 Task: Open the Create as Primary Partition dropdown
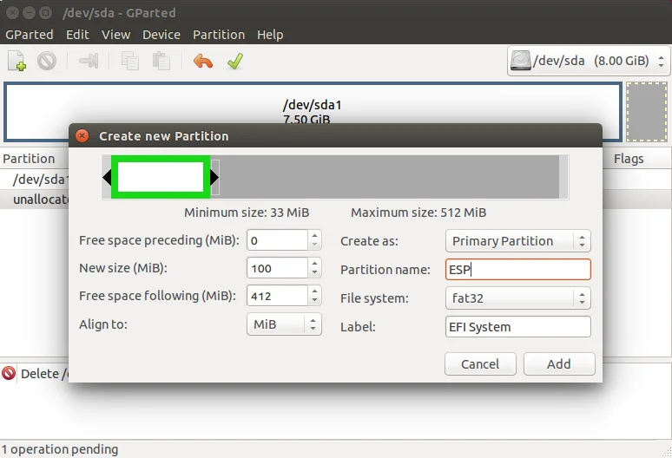tap(518, 241)
